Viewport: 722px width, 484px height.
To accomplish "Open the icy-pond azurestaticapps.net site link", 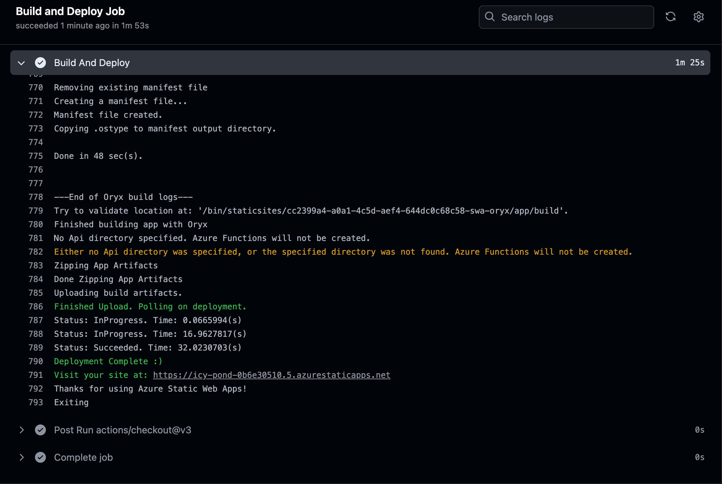I will coord(271,375).
